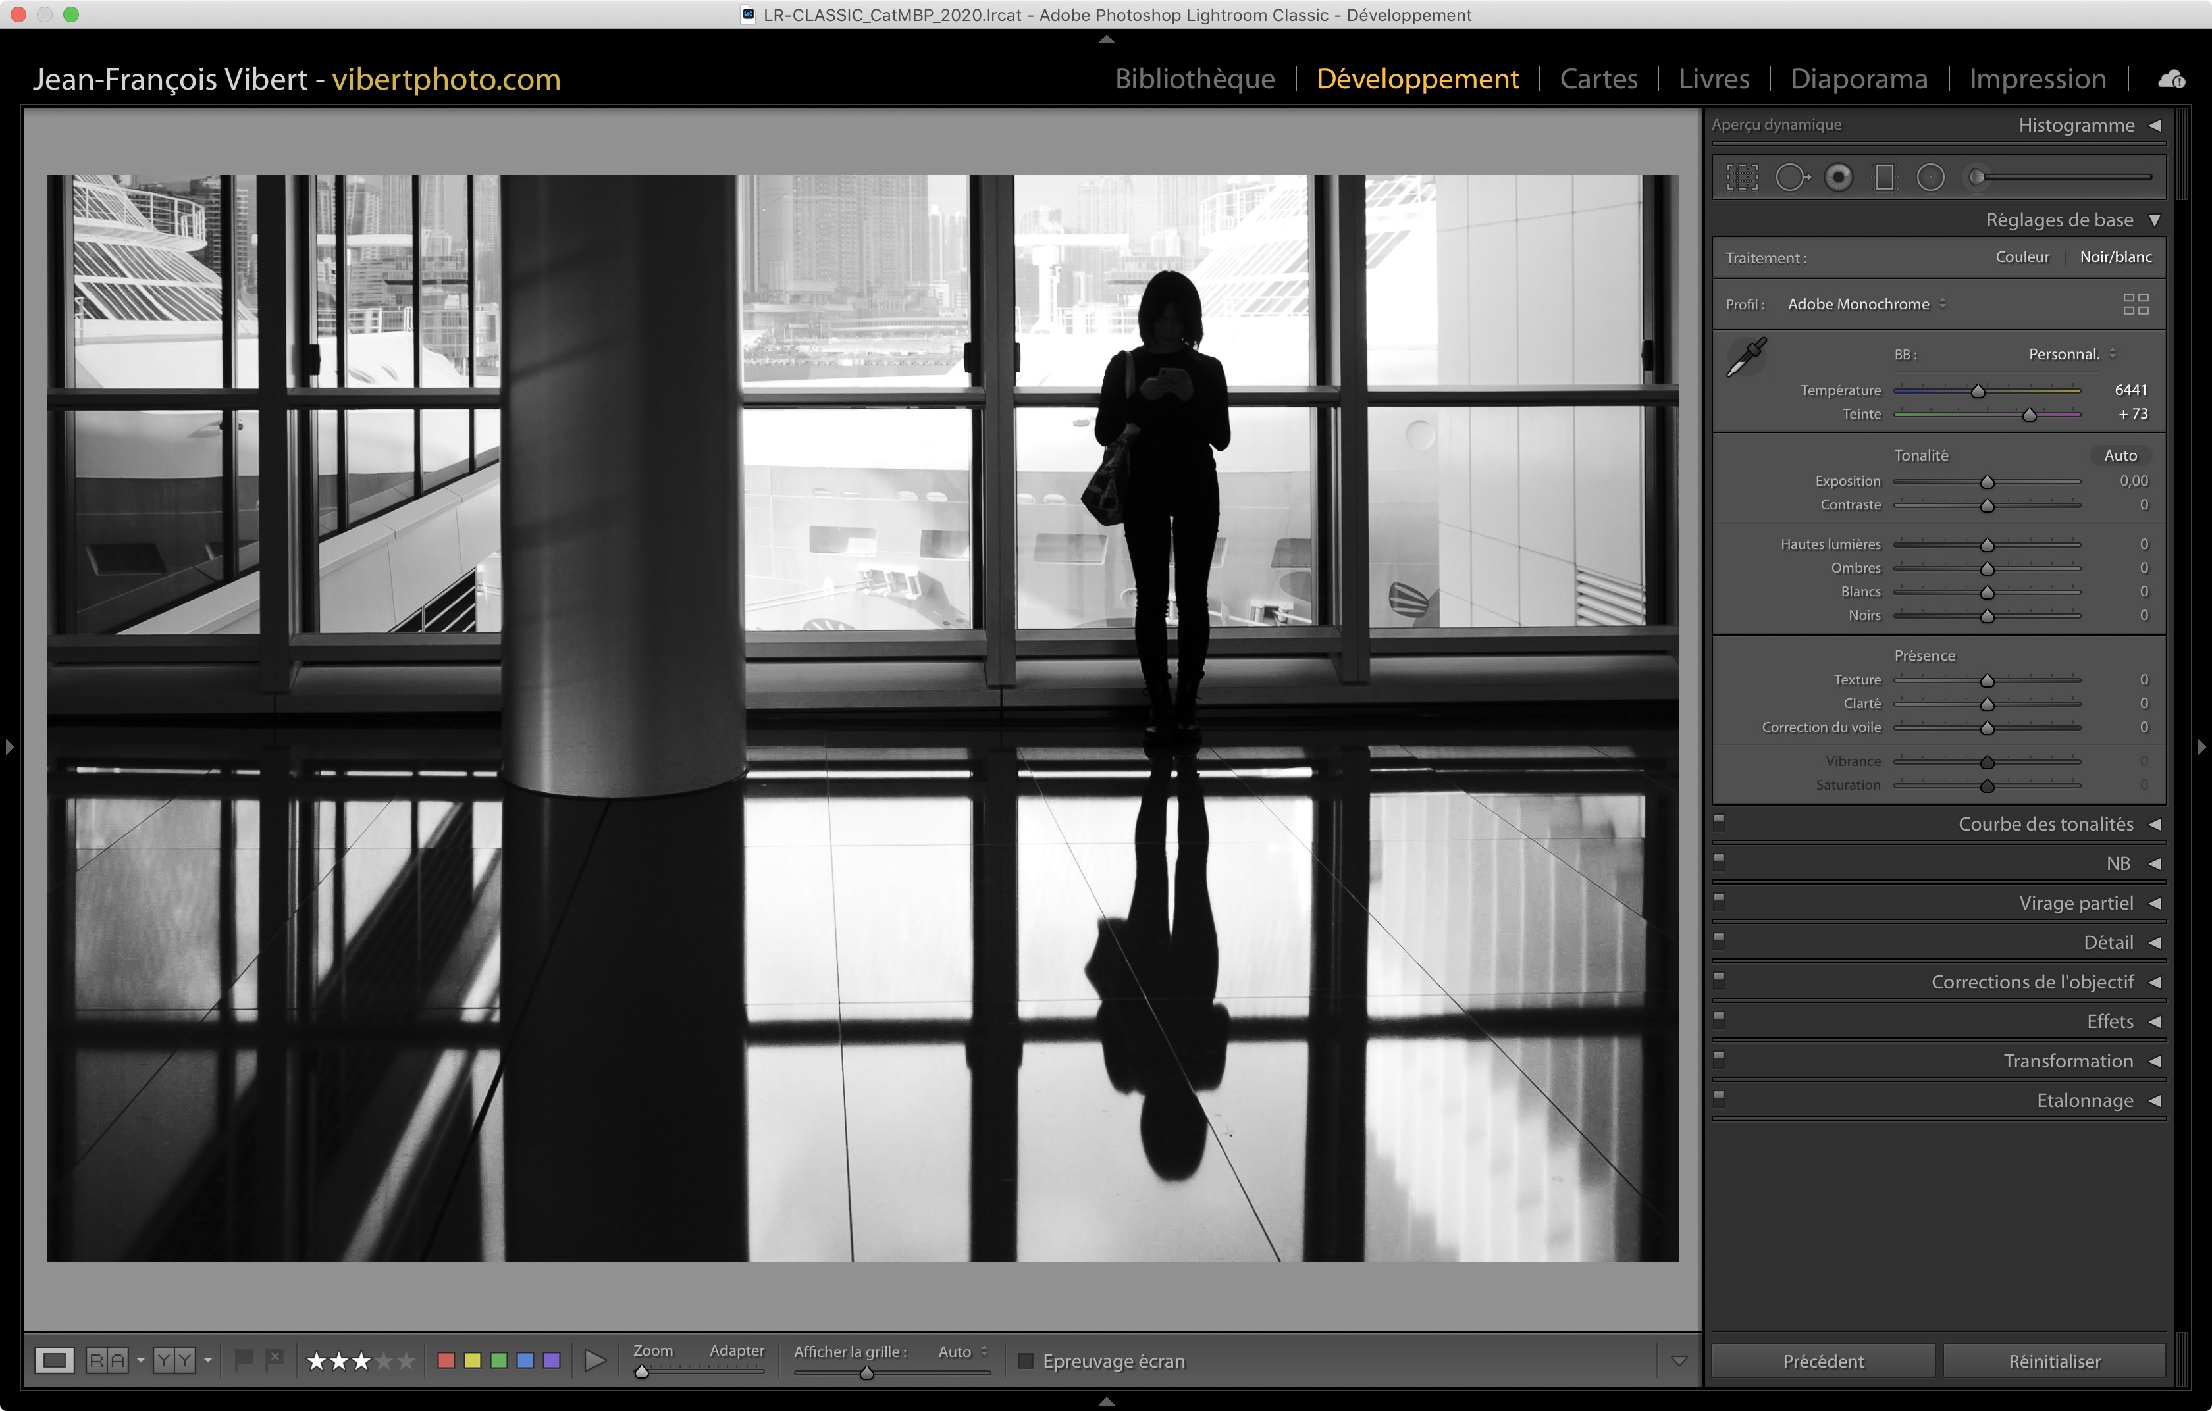Screen dimensions: 2212x1411
Task: Click the Réinitialiser button
Action: (2054, 1360)
